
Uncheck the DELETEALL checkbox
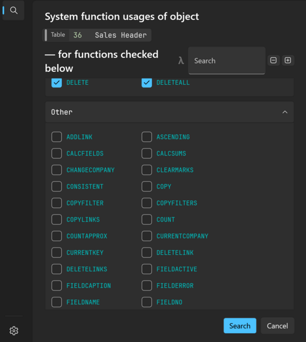(147, 83)
